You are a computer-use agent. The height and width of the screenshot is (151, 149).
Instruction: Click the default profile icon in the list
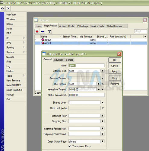click(x=43, y=40)
